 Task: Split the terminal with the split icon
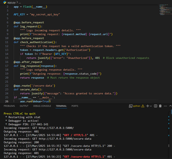(x=156, y=106)
